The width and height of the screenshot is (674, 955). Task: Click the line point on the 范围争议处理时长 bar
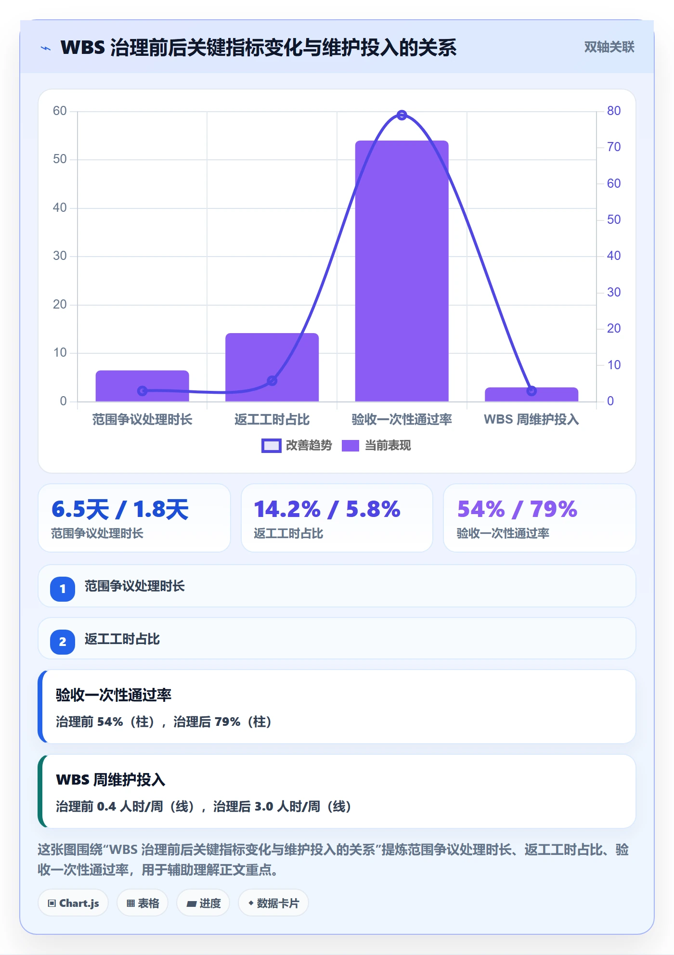(x=143, y=391)
